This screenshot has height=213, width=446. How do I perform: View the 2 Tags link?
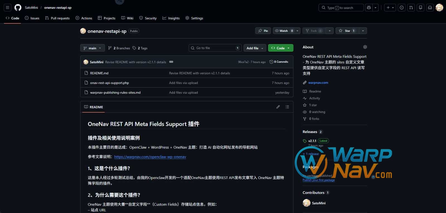coord(140,48)
